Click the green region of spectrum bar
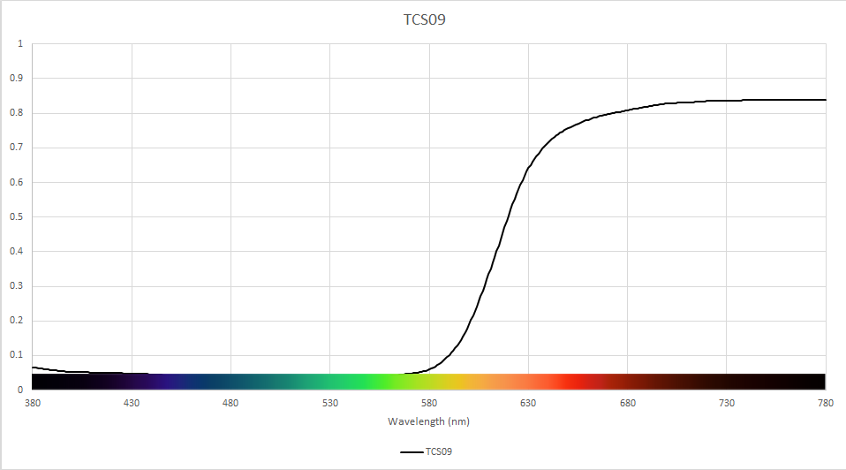The height and width of the screenshot is (470, 846). click(x=356, y=382)
